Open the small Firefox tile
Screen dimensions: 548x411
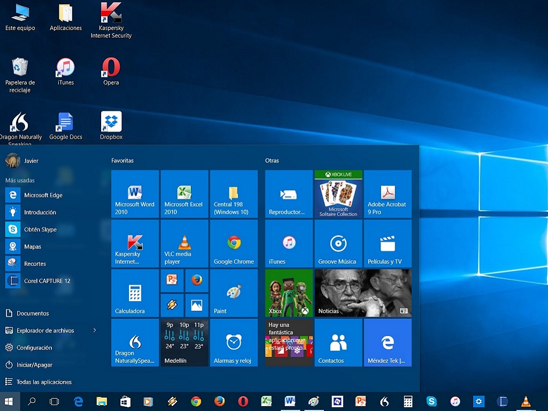point(197,280)
